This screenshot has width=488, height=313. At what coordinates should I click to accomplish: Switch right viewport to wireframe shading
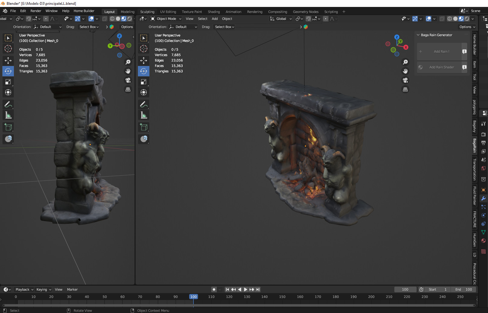(x=450, y=19)
